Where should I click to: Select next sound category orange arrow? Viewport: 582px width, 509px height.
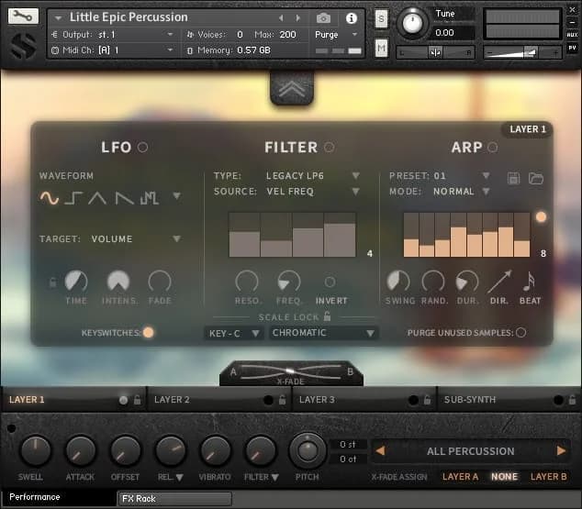(x=561, y=451)
